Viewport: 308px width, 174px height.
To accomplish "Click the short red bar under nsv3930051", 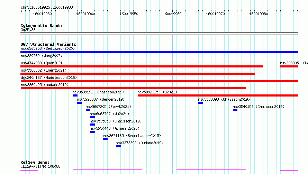I will pyautogui.click(x=289, y=66).
